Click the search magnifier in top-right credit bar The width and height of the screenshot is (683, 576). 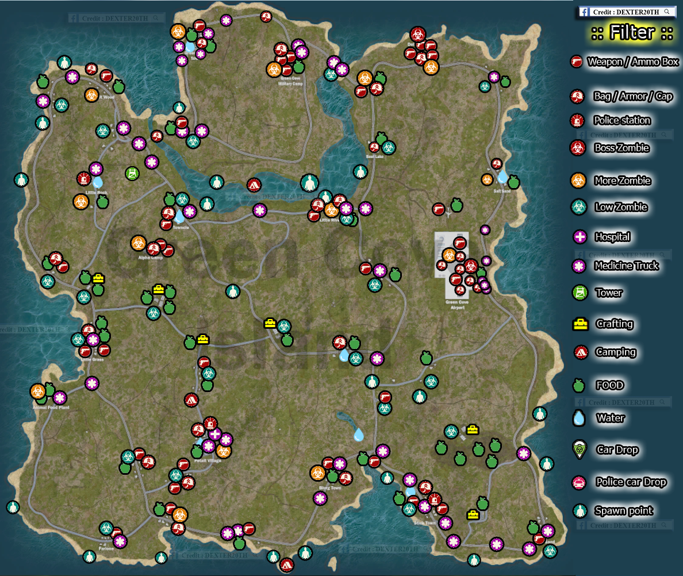(x=667, y=11)
